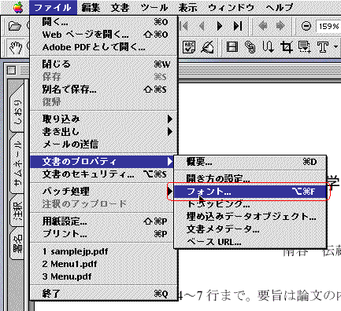Switch to the サムネール side tab
The height and width of the screenshot is (311, 341).
click(x=17, y=163)
